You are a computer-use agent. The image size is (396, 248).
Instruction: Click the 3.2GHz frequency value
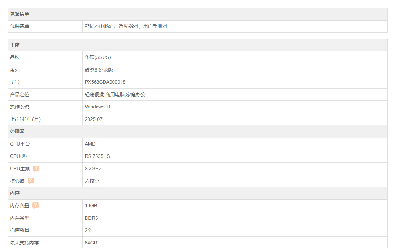[93, 169]
